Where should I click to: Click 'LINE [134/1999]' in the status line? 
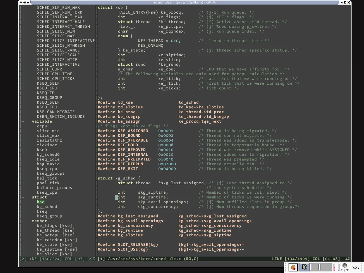291,259
